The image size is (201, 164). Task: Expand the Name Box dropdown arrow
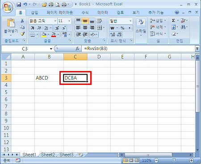coord(51,49)
